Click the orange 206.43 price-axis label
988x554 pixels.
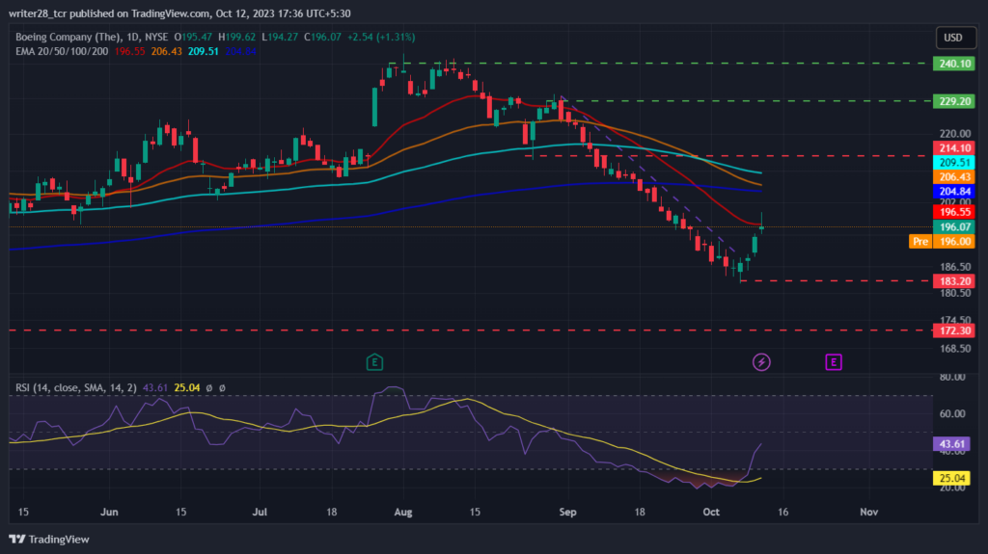point(954,177)
